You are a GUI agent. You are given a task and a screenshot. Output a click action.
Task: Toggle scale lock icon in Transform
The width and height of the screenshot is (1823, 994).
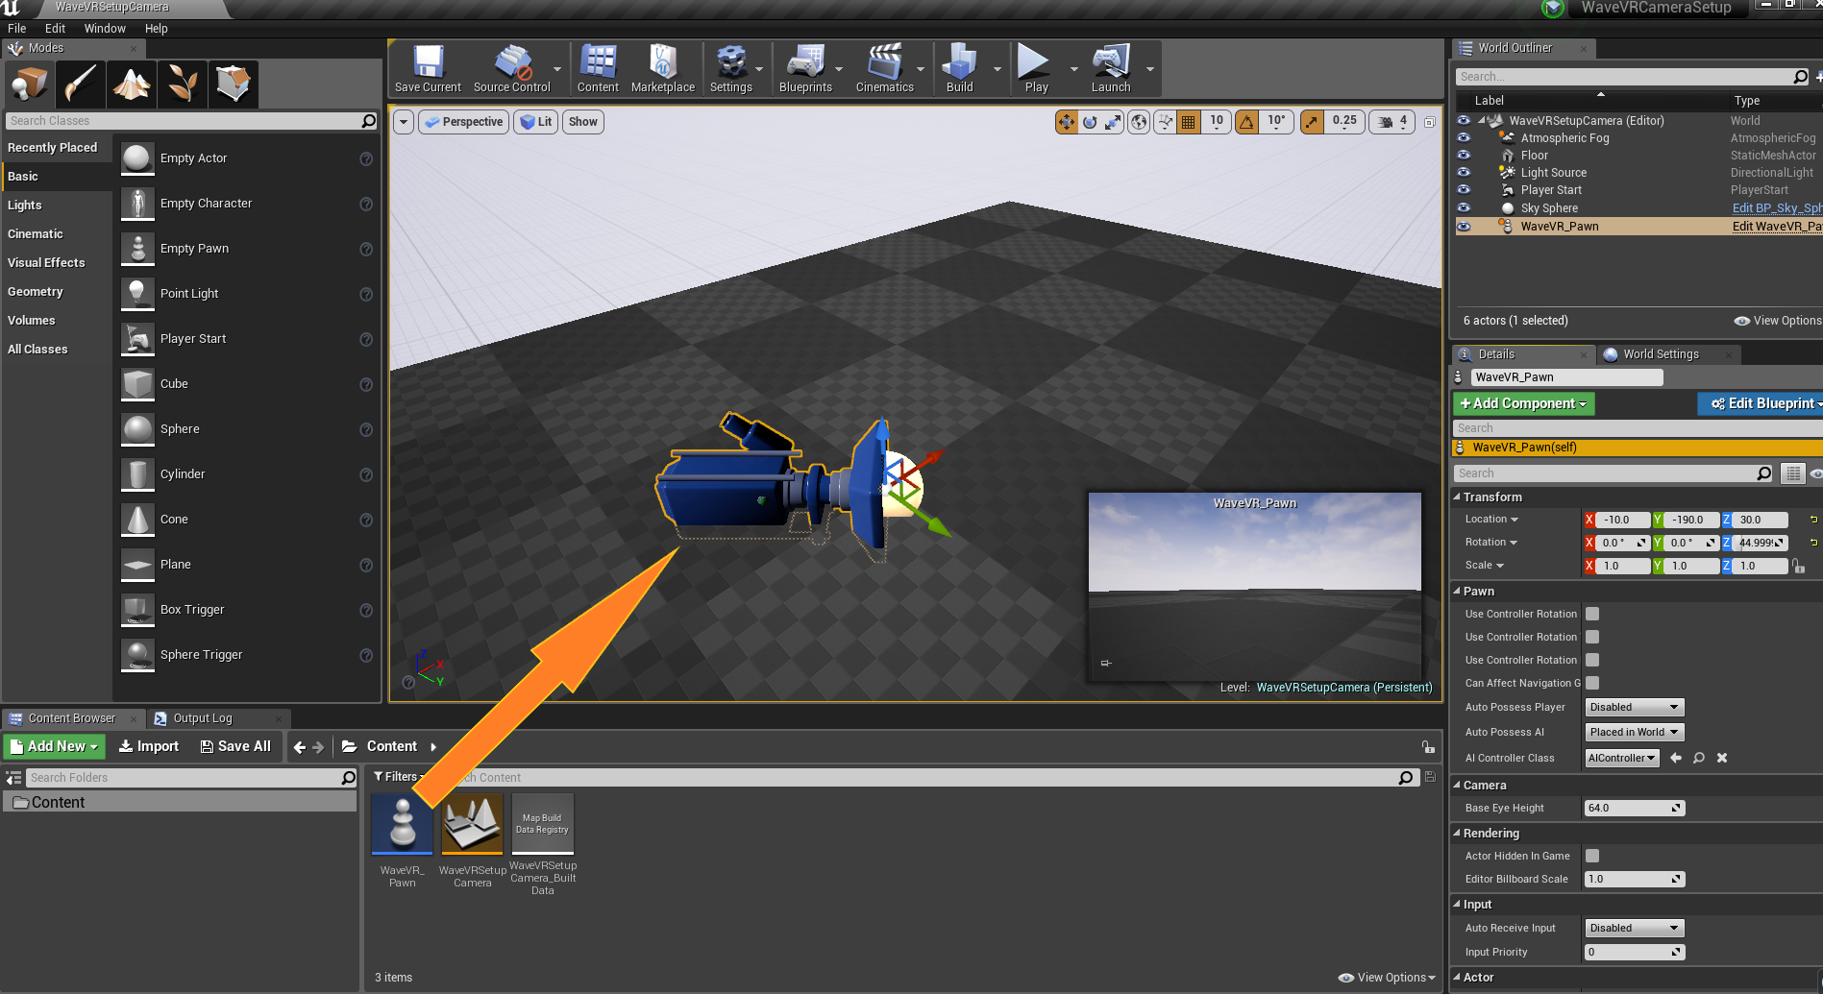coord(1798,566)
